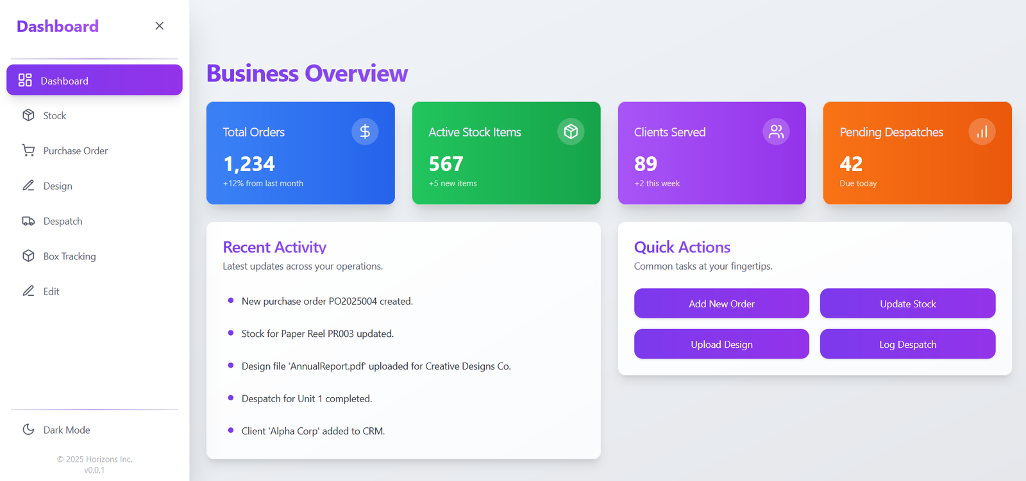Viewport: 1026px width, 481px height.
Task: Click the pencil icon beside Design
Action: coord(28,186)
